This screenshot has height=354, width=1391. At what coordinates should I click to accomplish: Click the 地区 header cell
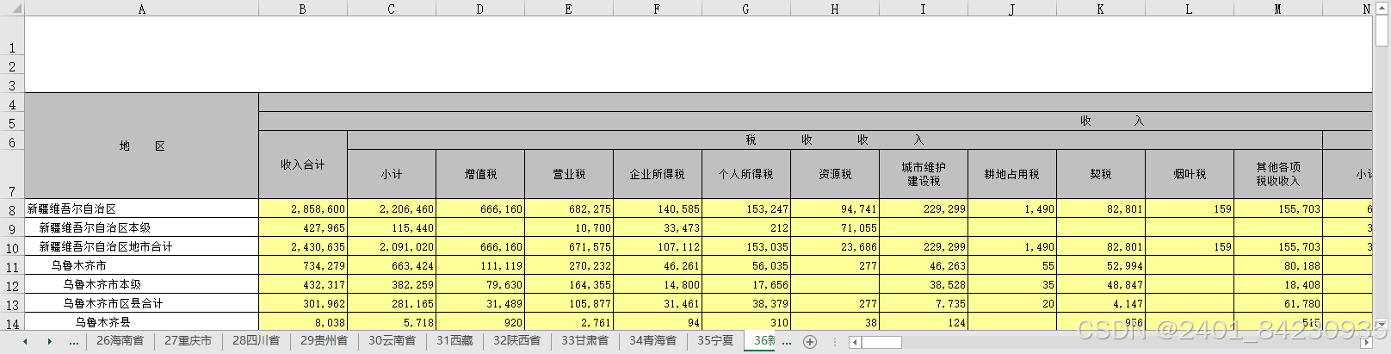pos(141,146)
